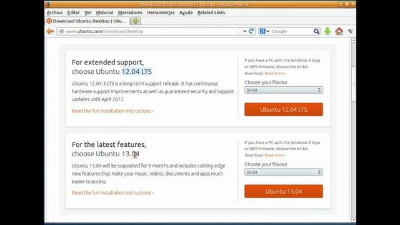Click the browser back arrow button

pyautogui.click(x=50, y=31)
